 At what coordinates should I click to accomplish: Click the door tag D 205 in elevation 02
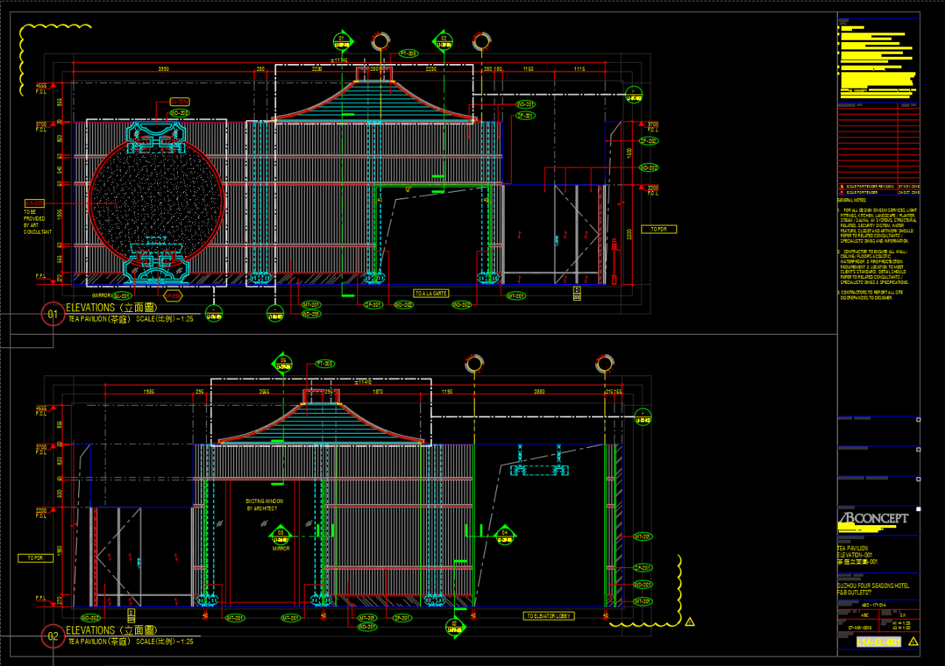point(131,614)
